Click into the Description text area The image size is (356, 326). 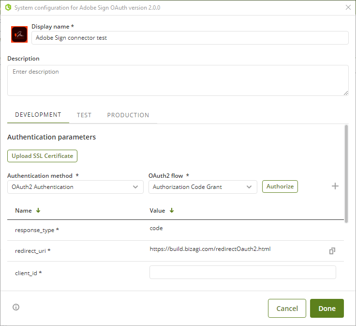(178, 80)
